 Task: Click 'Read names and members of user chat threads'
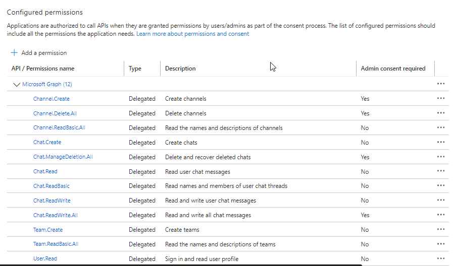226,186
